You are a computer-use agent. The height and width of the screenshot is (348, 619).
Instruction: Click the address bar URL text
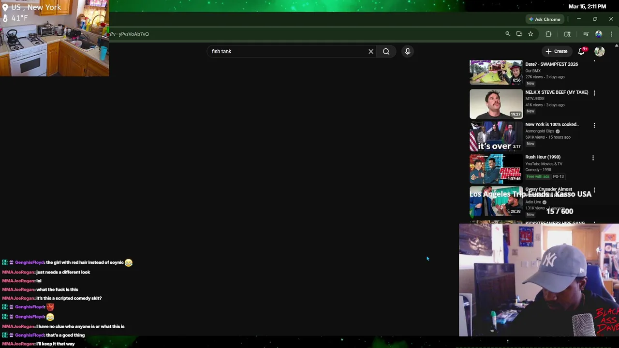coord(129,34)
